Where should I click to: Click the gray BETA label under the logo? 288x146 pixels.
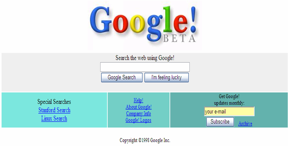click(x=179, y=38)
